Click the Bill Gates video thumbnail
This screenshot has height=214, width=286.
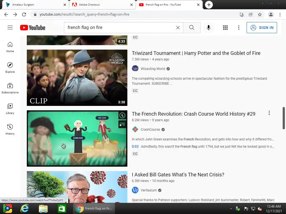coord(77,187)
